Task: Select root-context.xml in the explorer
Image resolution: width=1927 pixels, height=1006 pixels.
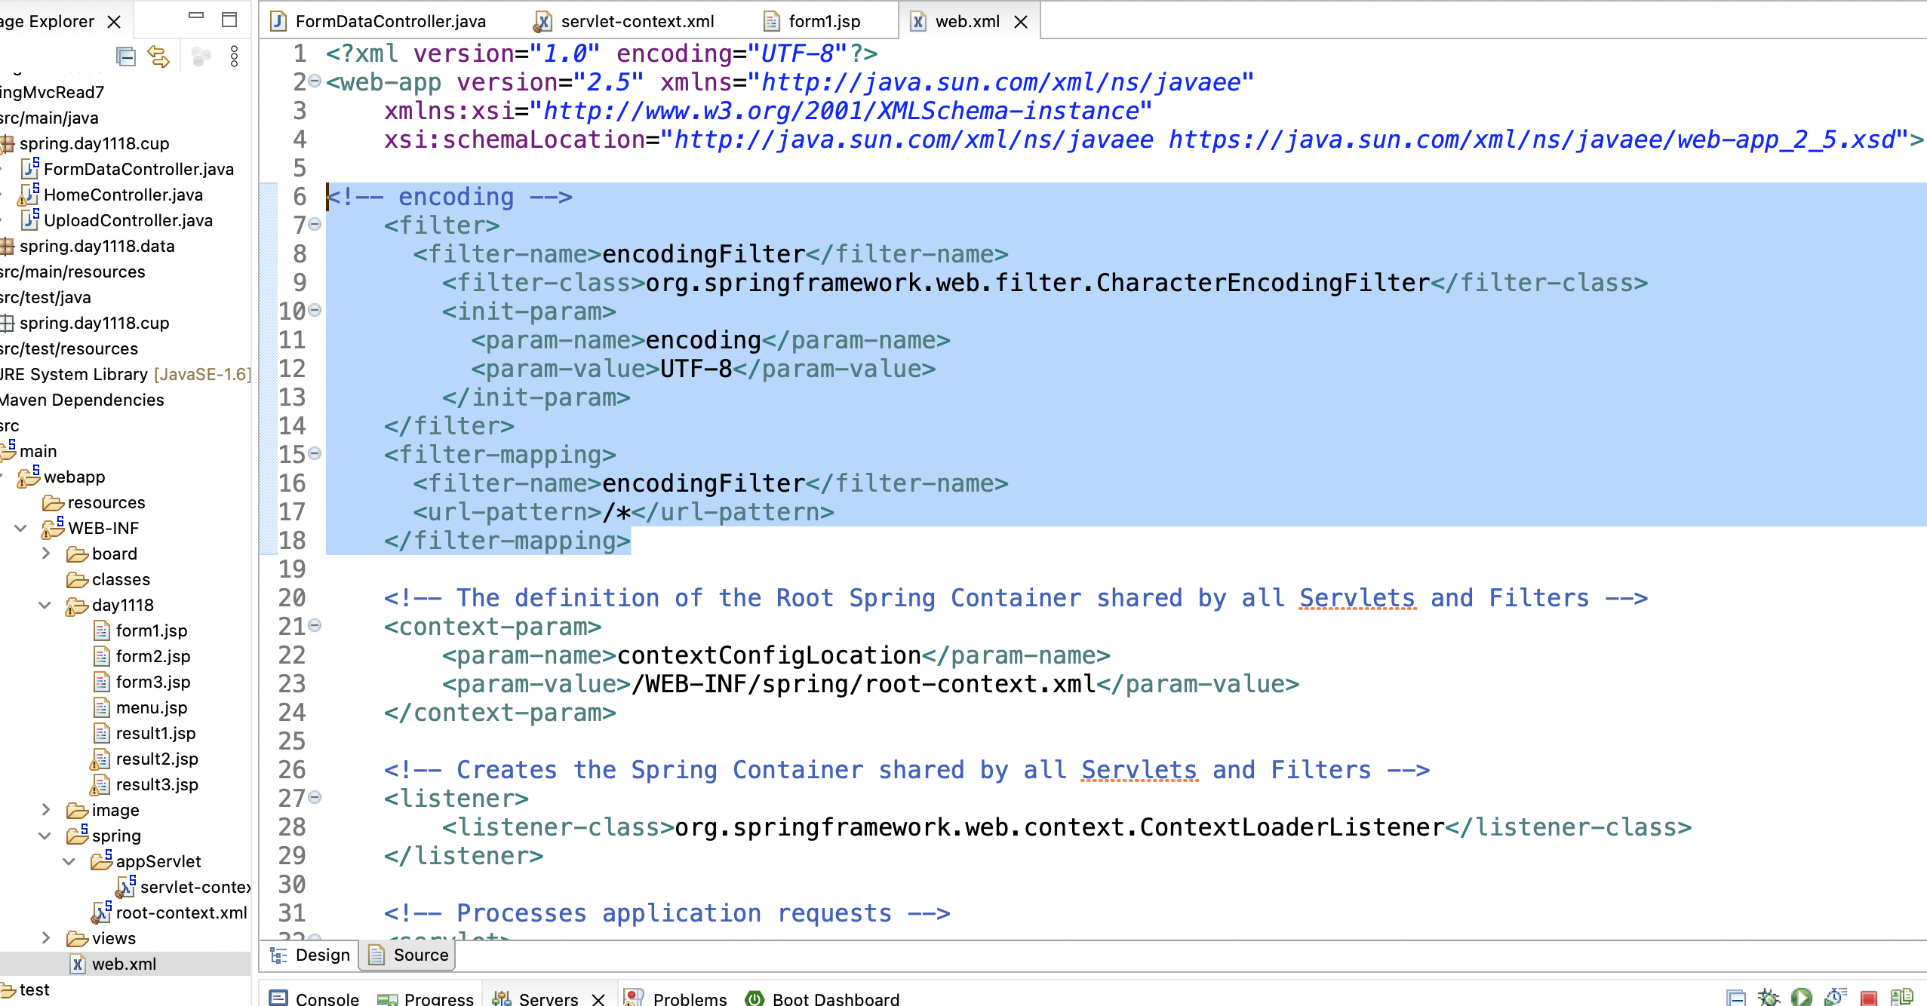Action: click(180, 912)
